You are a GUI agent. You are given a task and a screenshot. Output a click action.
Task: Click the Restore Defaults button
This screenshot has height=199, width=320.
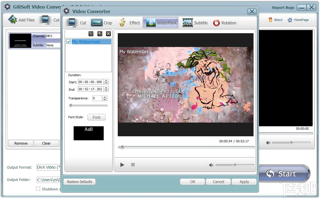[x=79, y=182]
